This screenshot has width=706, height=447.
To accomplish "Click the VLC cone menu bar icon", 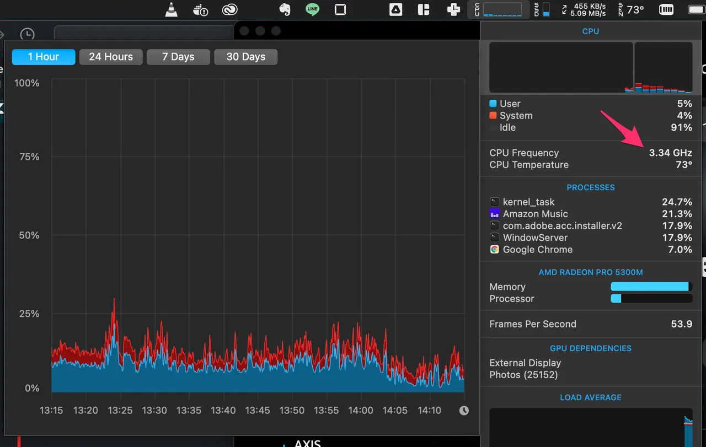I will [x=172, y=9].
